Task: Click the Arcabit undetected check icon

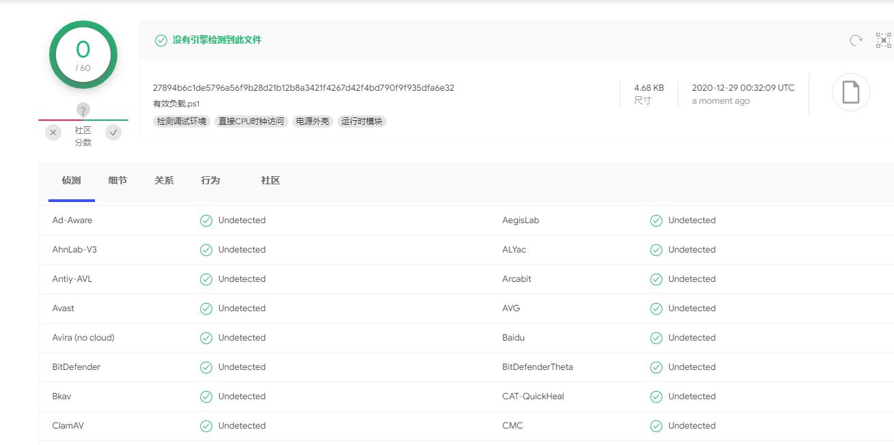Action: [656, 279]
